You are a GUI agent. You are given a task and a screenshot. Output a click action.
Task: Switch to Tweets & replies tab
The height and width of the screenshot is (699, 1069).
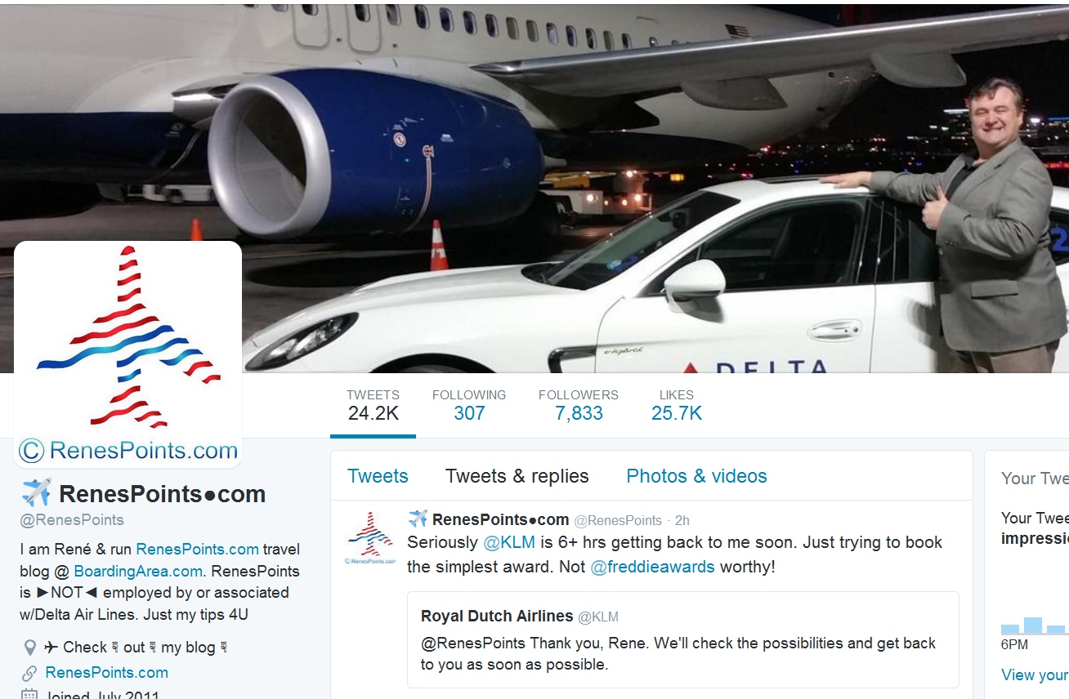pos(517,476)
